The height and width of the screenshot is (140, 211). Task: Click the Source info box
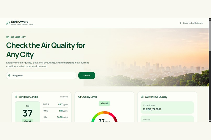167,119
